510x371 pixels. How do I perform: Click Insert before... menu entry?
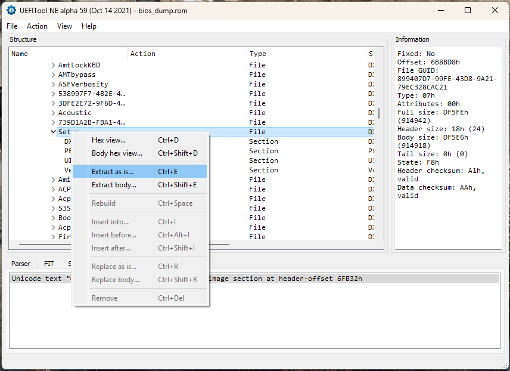click(x=140, y=235)
